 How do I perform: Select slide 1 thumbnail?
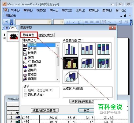point(13,36)
